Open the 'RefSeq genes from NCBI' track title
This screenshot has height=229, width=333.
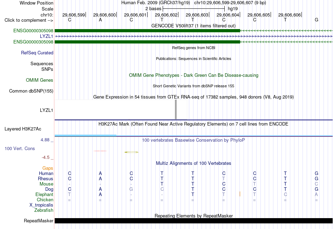[x=193, y=48]
